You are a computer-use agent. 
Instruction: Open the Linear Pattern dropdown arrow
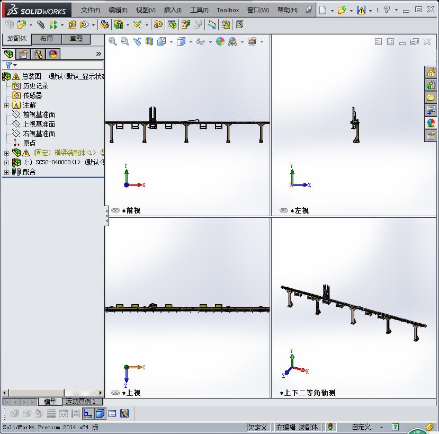click(x=62, y=25)
